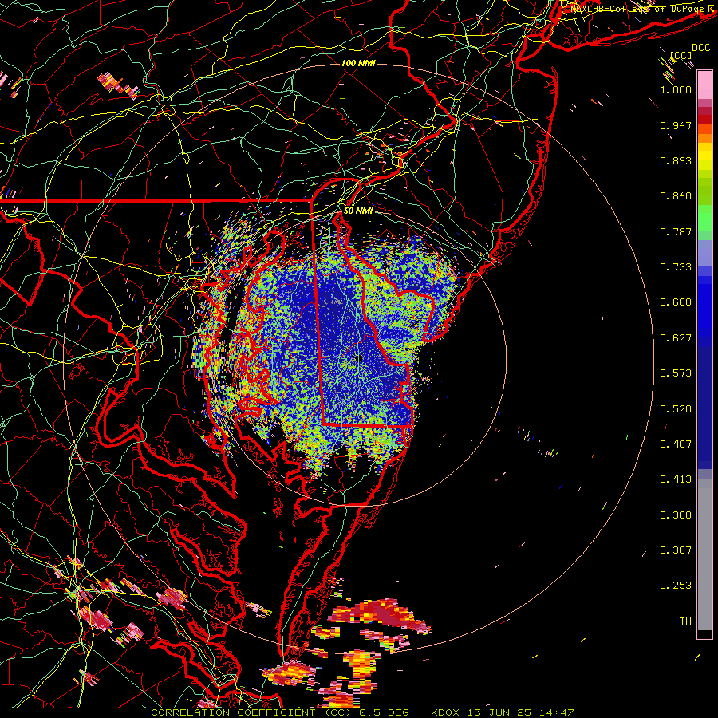Click the [CC] product label
The image size is (718, 718).
tap(681, 55)
